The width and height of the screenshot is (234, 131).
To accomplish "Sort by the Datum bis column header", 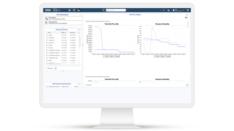I will coord(72,33).
